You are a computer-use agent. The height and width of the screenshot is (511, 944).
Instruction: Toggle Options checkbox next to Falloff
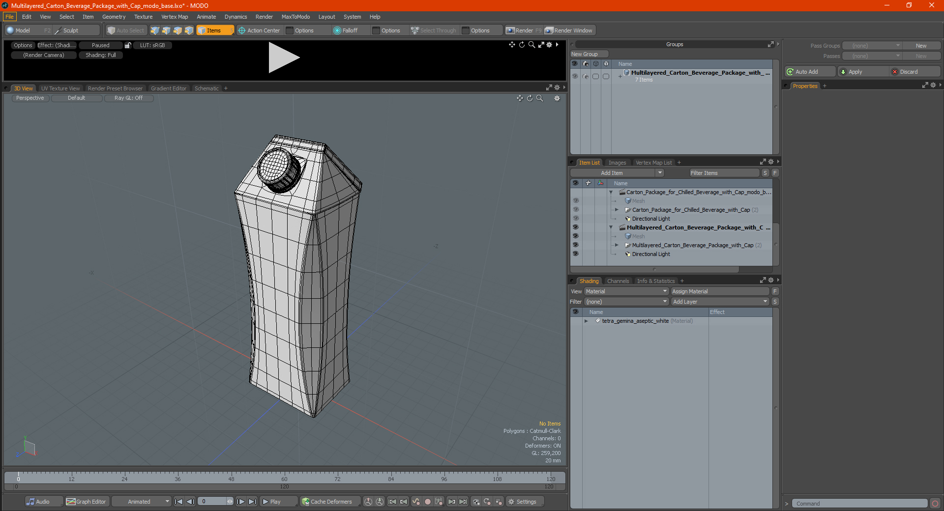pyautogui.click(x=376, y=30)
